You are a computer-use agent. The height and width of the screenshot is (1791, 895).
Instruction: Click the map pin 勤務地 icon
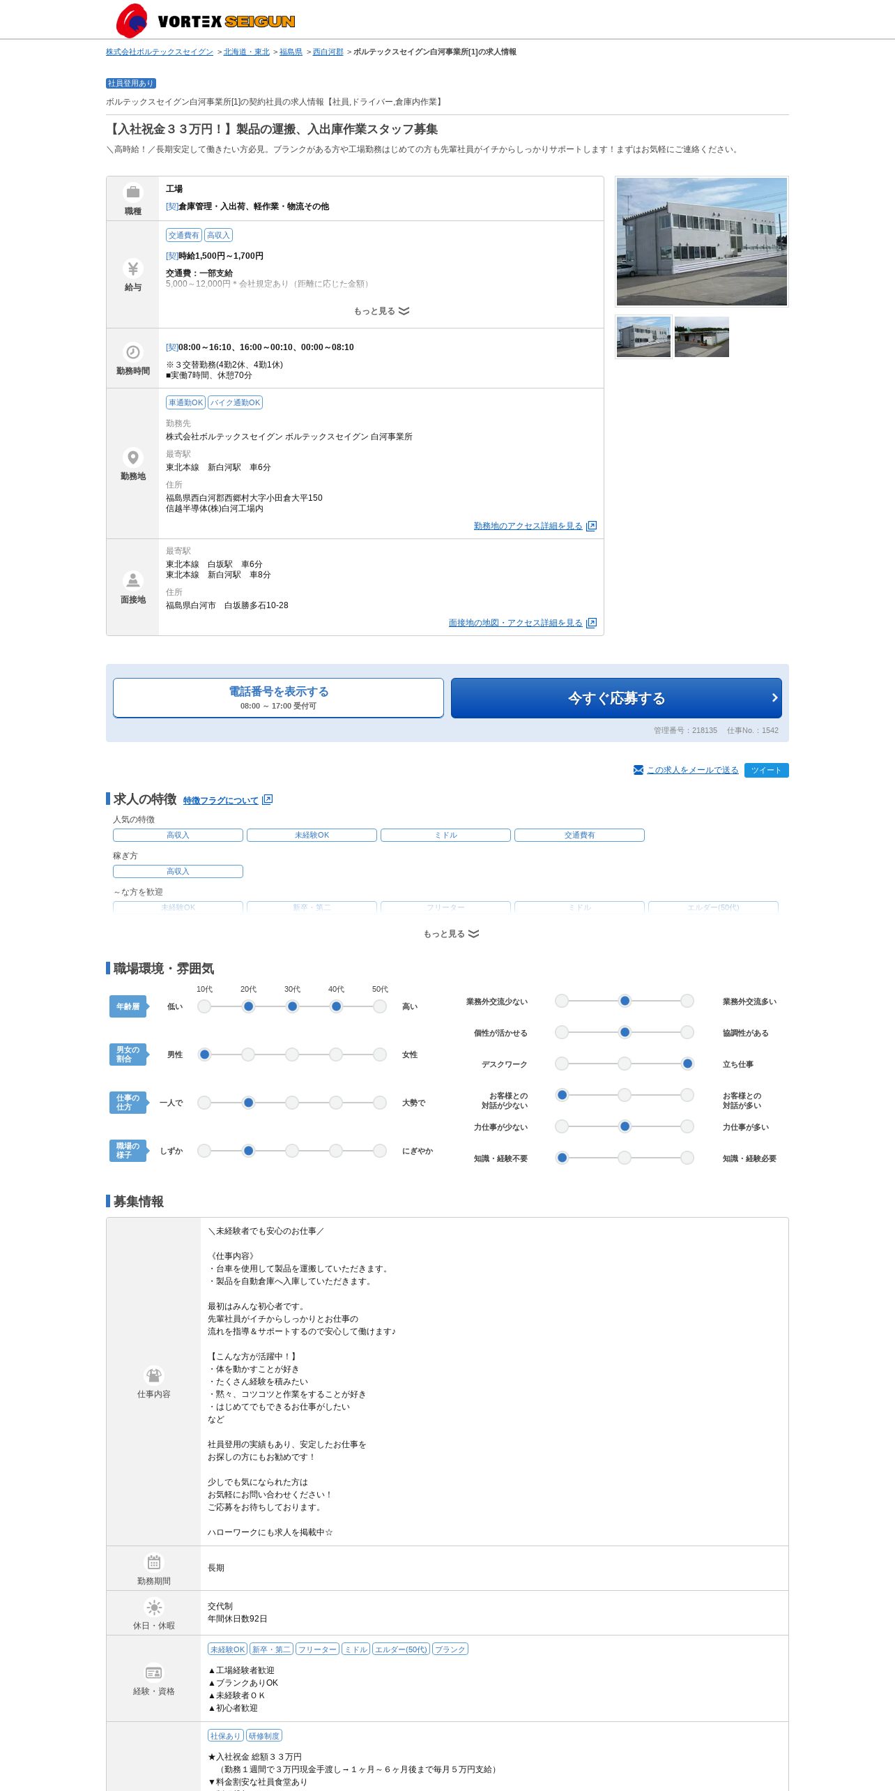(132, 458)
